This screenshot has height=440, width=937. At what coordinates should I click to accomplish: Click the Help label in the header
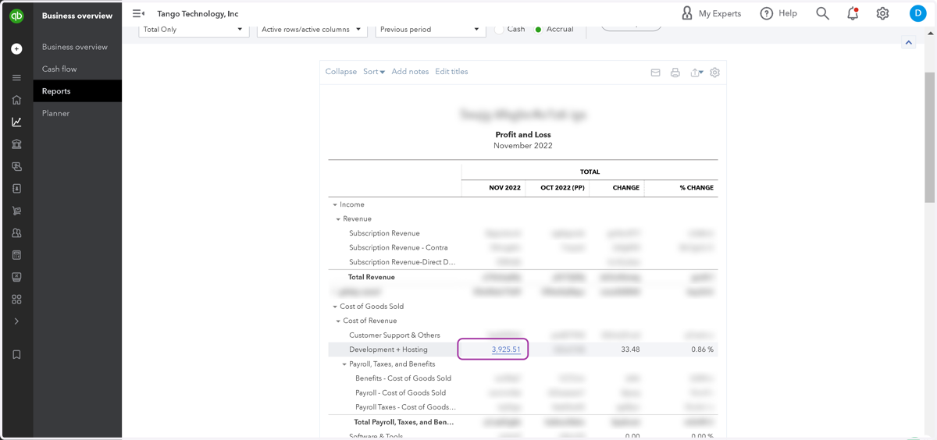click(788, 13)
